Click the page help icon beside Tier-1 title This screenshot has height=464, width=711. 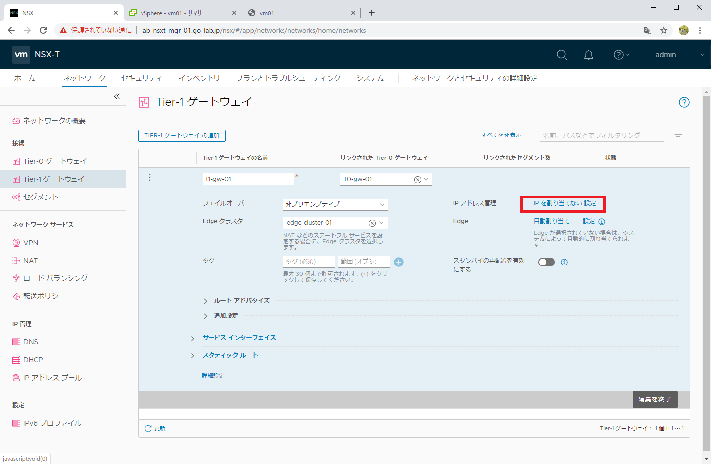point(684,102)
